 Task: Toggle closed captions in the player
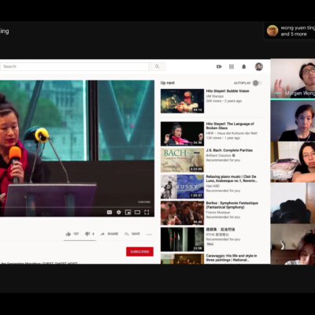pyautogui.click(x=109, y=212)
